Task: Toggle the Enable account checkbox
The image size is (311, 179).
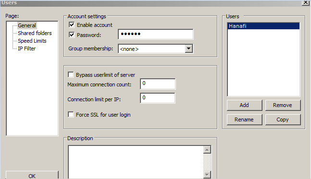Action: (x=72, y=25)
